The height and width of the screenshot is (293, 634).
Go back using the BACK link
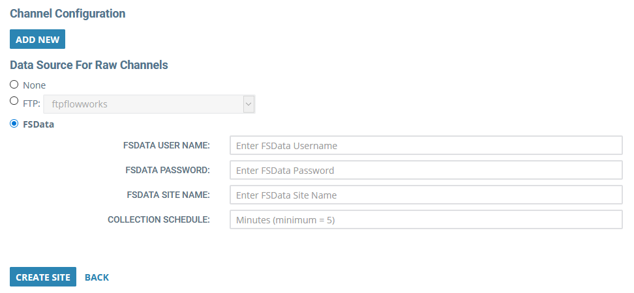[x=97, y=277]
